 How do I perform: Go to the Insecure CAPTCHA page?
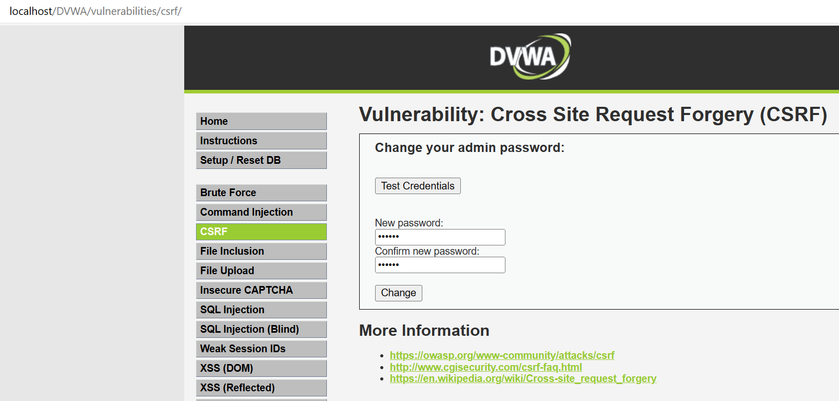(x=261, y=290)
